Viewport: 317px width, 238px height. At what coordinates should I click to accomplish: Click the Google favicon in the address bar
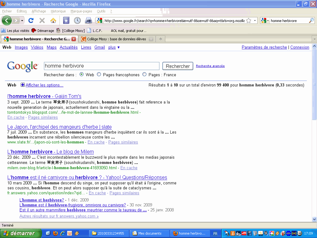[99, 20]
